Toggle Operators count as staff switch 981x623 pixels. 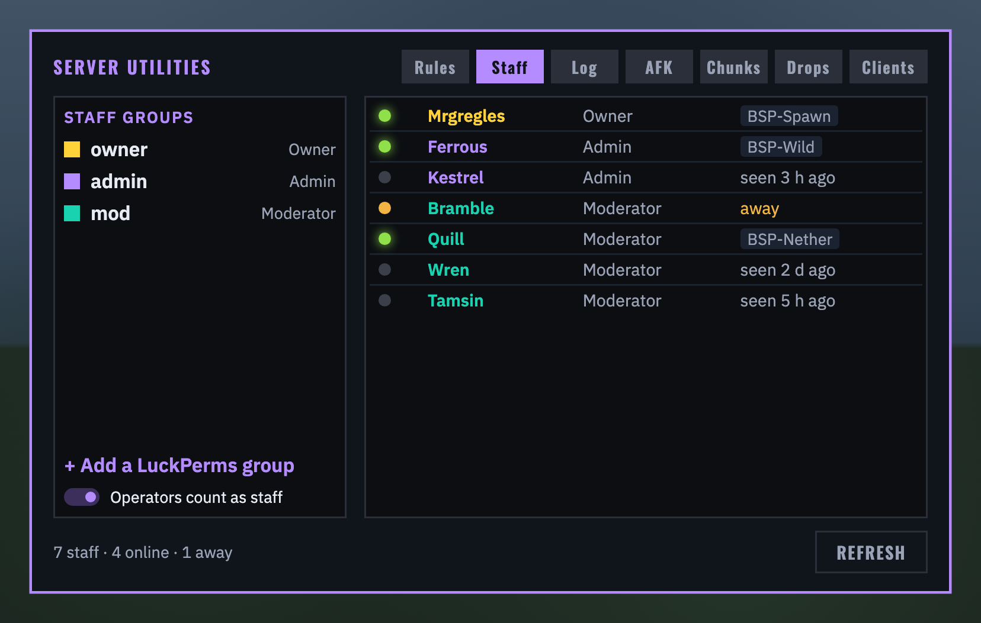click(x=82, y=497)
